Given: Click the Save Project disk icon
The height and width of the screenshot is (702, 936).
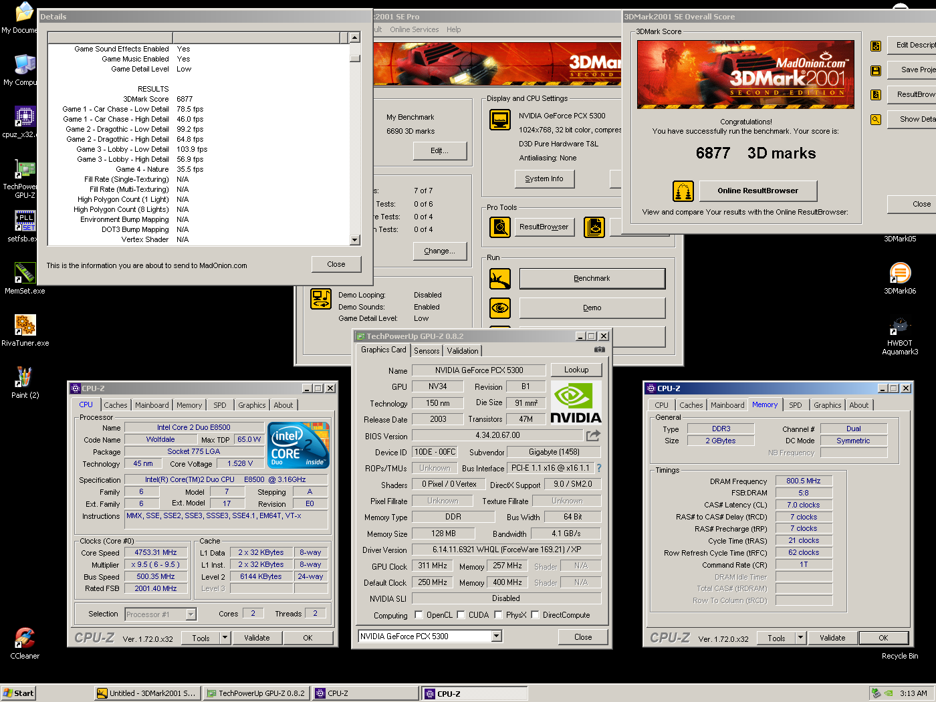Looking at the screenshot, I should [x=875, y=70].
